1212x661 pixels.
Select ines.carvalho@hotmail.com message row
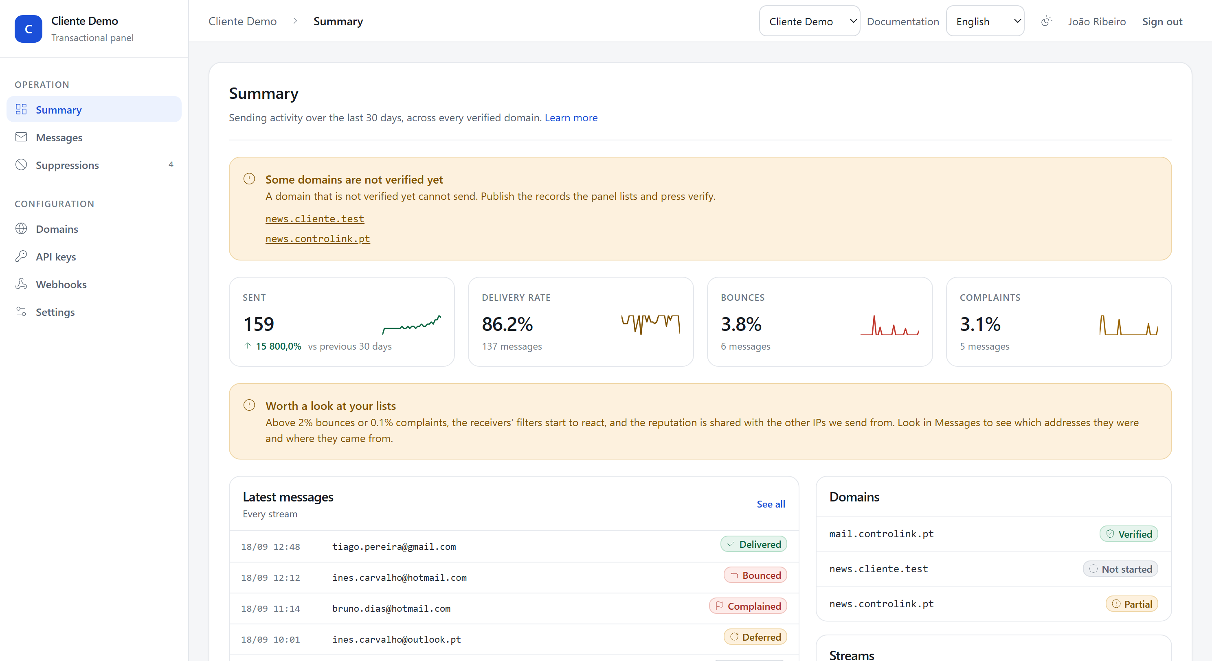[514, 577]
